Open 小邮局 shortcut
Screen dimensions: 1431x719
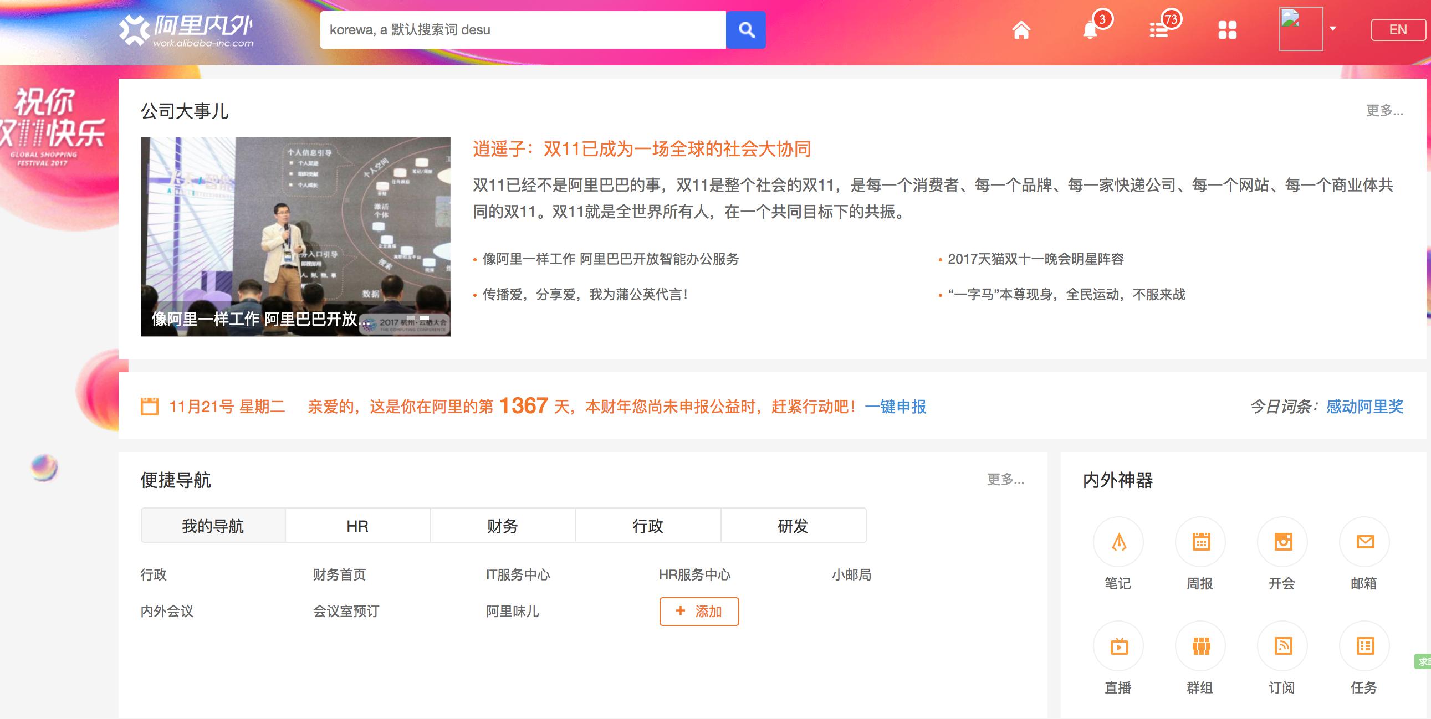click(852, 574)
